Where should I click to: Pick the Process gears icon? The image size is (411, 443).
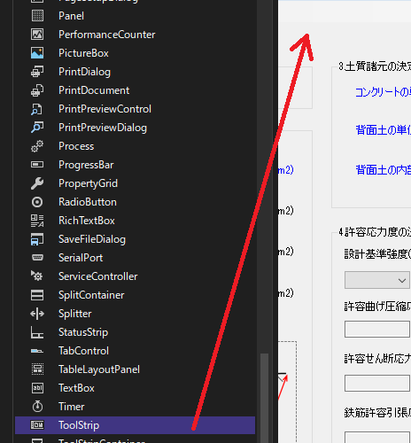tap(37, 146)
